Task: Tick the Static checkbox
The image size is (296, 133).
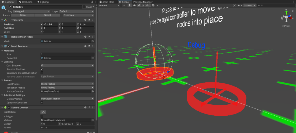Action: (x=84, y=7)
